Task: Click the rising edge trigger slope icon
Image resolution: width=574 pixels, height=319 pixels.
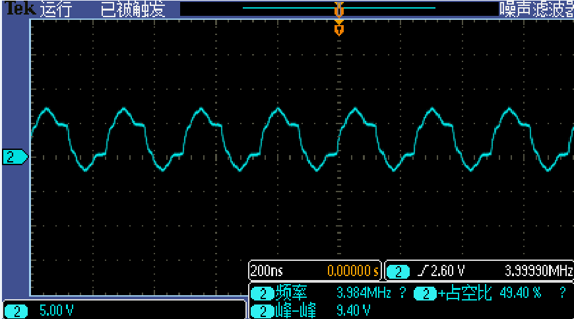Action: pyautogui.click(x=424, y=271)
